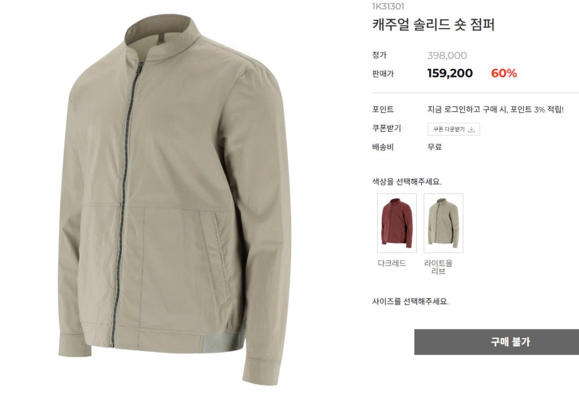The width and height of the screenshot is (579, 394).
Task: Click the 포인트 row label
Action: 383,109
